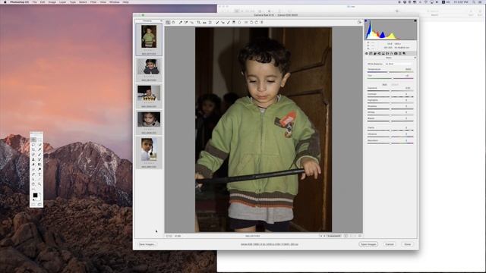Select the Targeted Adjustment tool

pos(191,22)
